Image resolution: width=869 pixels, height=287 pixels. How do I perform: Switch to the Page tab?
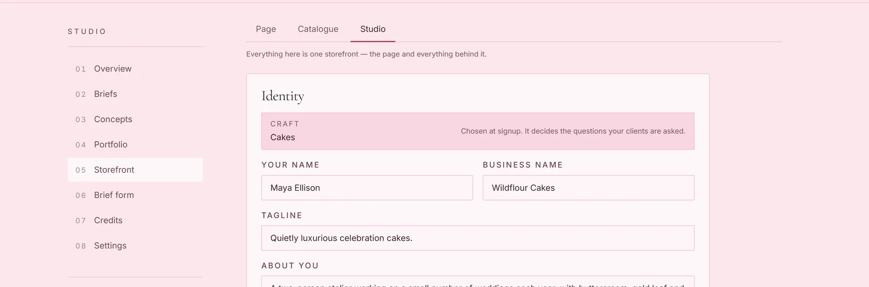pyautogui.click(x=266, y=29)
